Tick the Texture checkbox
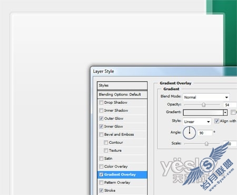 (106, 150)
